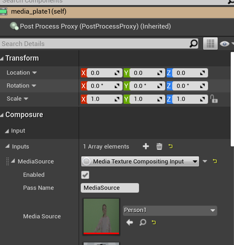Use selected asset arrow for Media Source
The width and height of the screenshot is (234, 245).
click(130, 222)
